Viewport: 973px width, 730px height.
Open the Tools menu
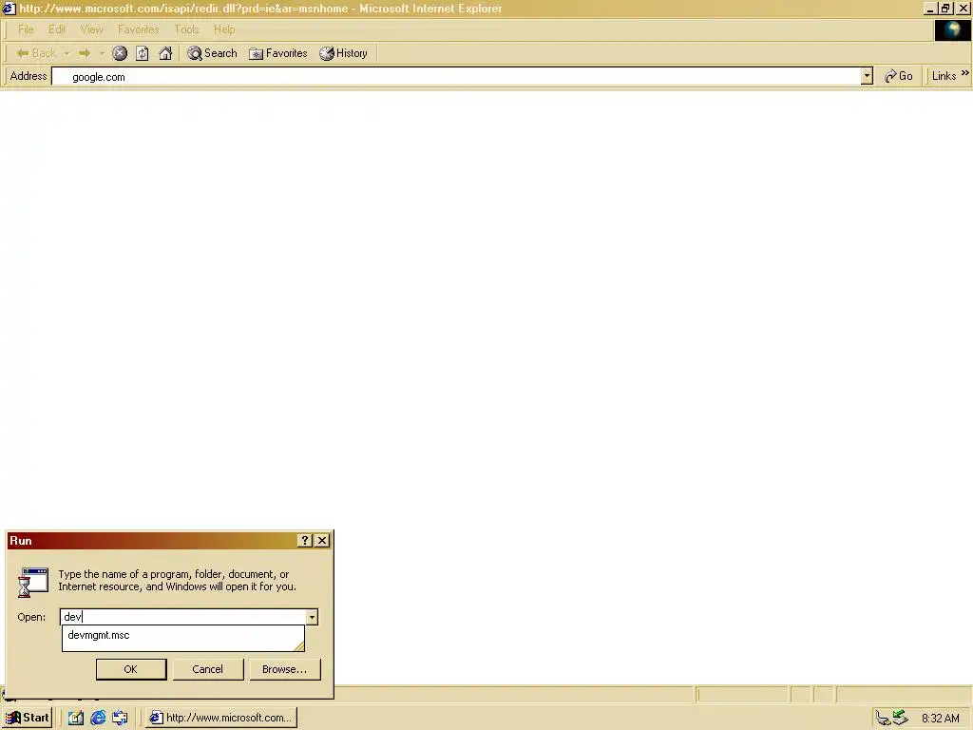(186, 29)
